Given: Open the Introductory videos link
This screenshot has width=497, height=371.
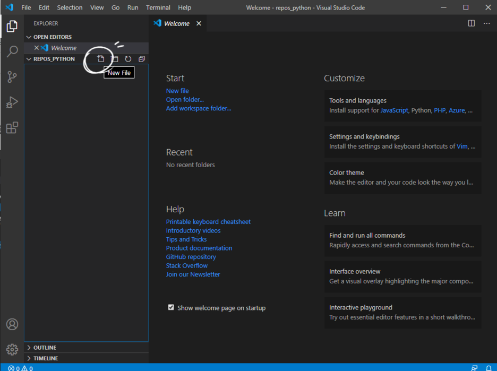Looking at the screenshot, I should click(x=193, y=231).
